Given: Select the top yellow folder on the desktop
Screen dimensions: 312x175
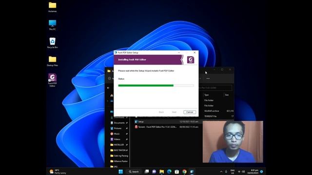Looking at the screenshot, I should (52, 7).
